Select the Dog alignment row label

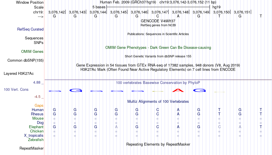(x=40, y=122)
